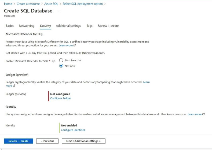Click the Configure Identities link
This screenshot has height=161, width=212.
point(73,130)
